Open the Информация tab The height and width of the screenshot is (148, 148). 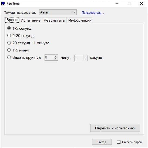pyautogui.click(x=80, y=20)
